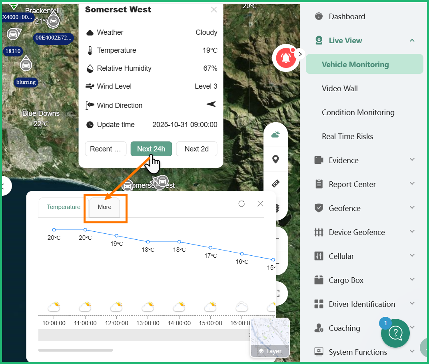Click the vehicle marker labeled 18310

point(13,51)
